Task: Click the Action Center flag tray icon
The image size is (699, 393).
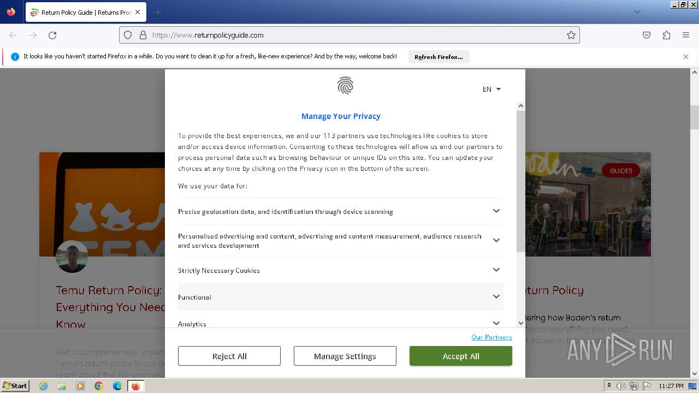Action: [x=647, y=386]
